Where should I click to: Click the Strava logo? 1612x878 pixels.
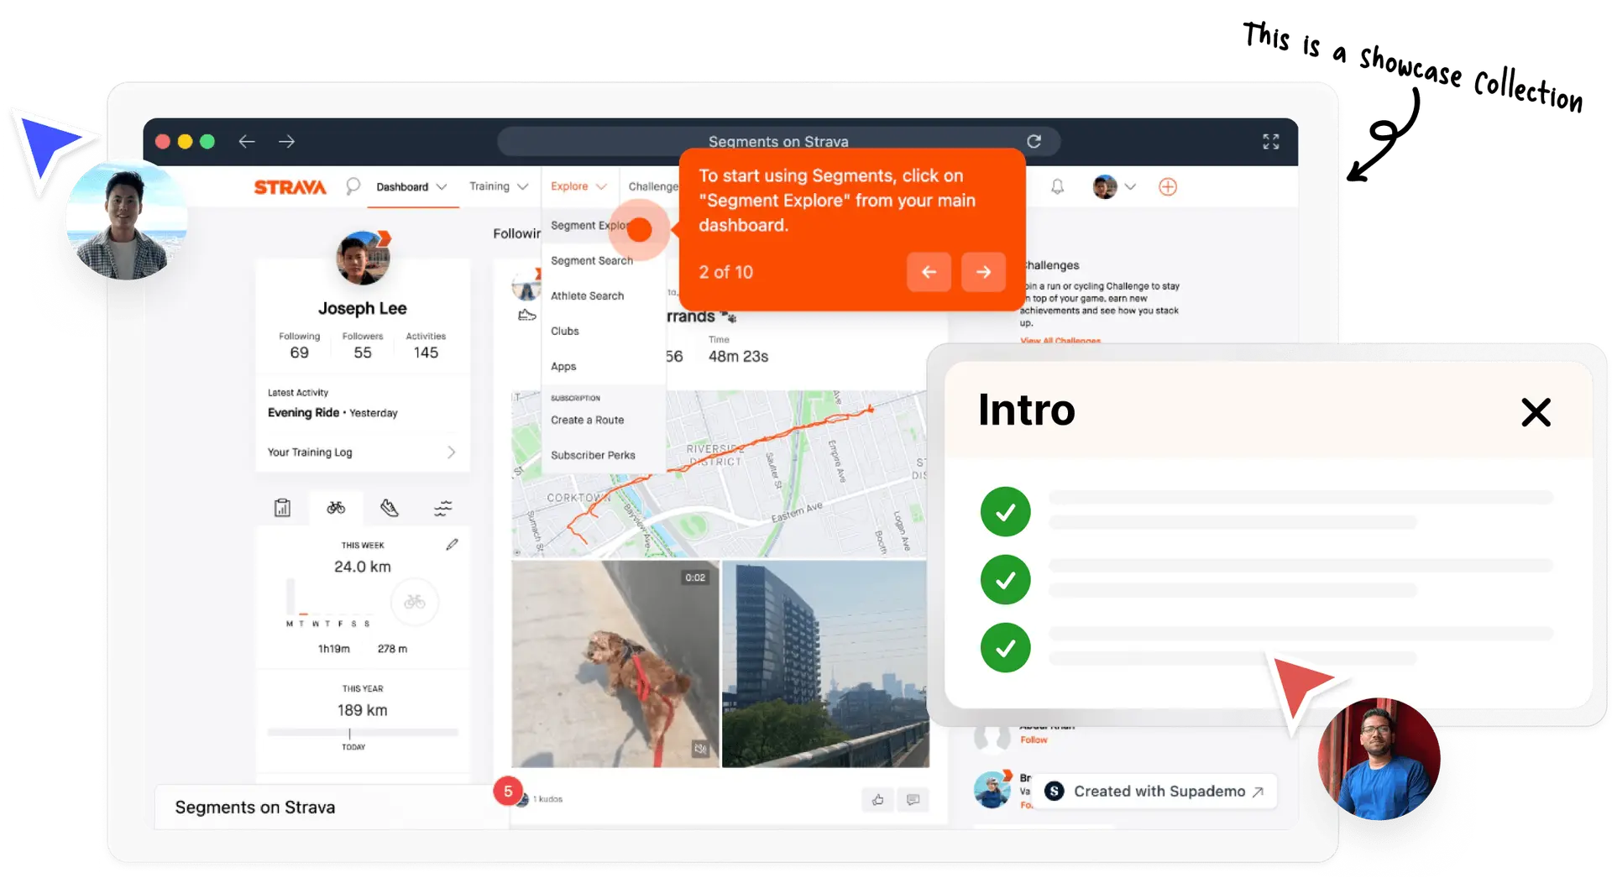(290, 187)
